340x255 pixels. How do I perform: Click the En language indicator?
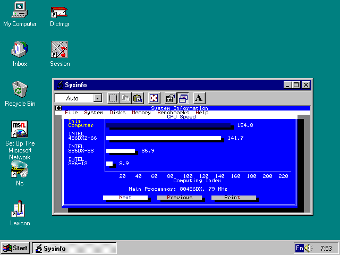coord(299,248)
